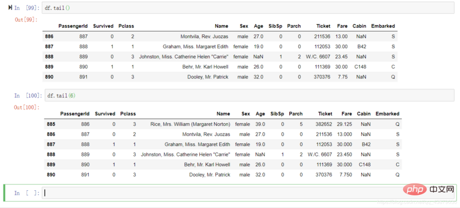
Task: Click the In [100] prompt label
Action: (26, 96)
